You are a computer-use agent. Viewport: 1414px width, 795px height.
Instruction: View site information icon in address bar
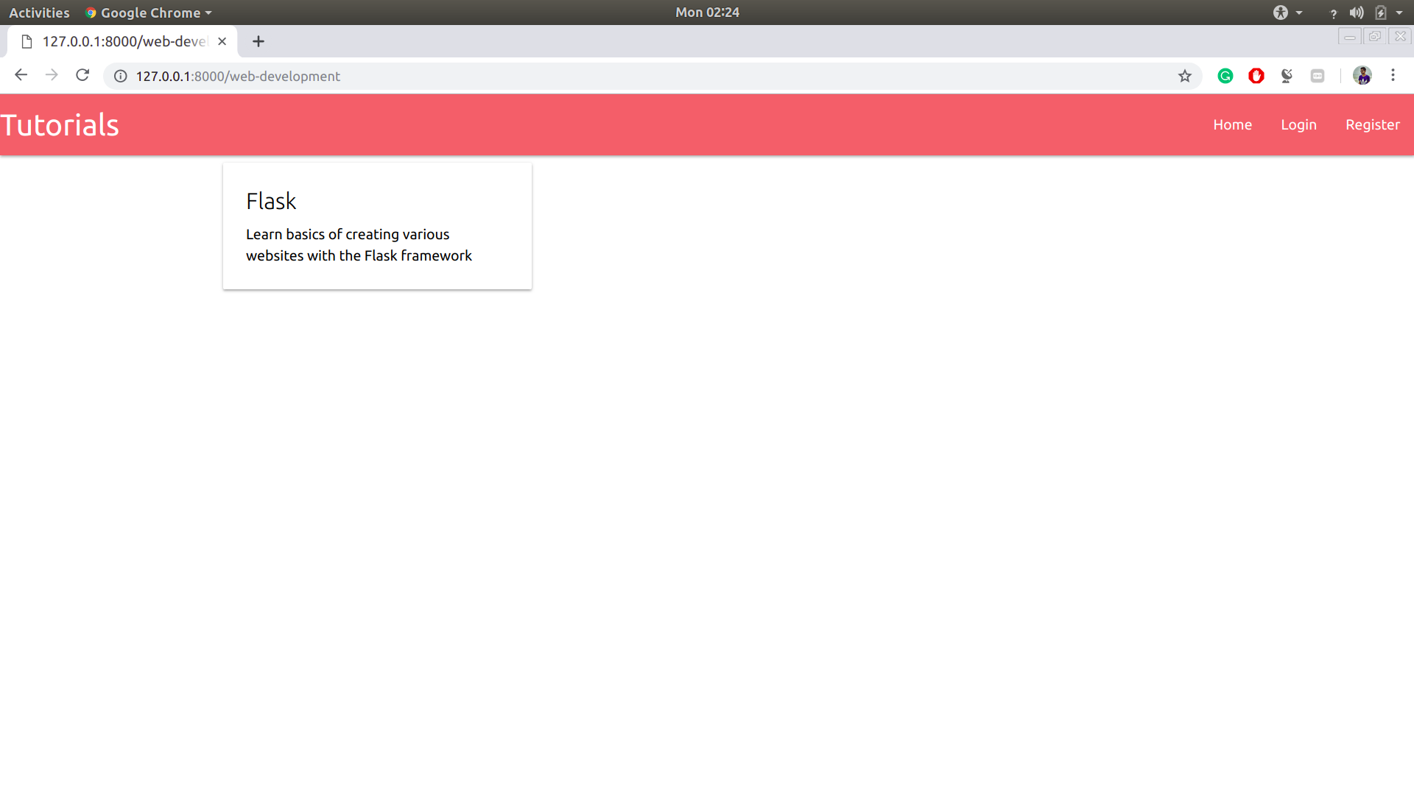point(121,76)
